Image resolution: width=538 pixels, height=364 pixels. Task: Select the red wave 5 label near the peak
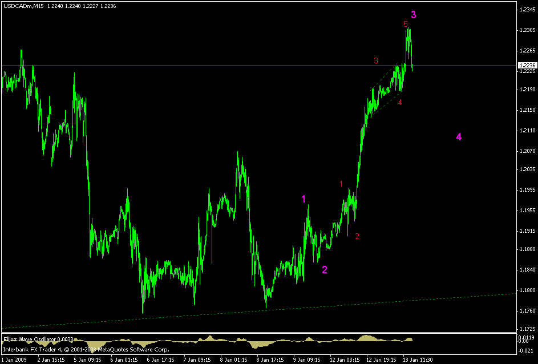click(405, 25)
